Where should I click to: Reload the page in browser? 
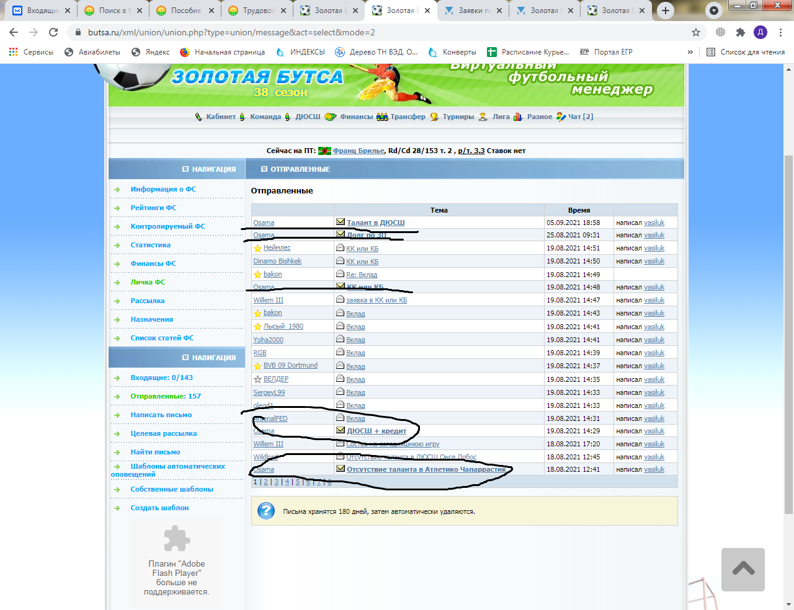53,32
